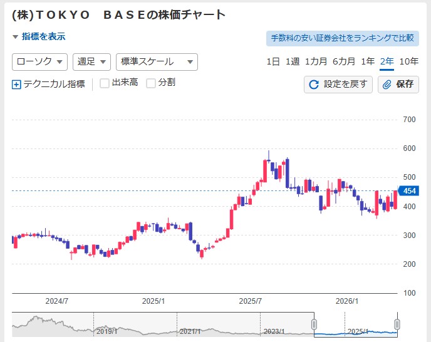The width and height of the screenshot is (431, 342).
Task: Click the left handle of range slider
Action: [x=314, y=324]
